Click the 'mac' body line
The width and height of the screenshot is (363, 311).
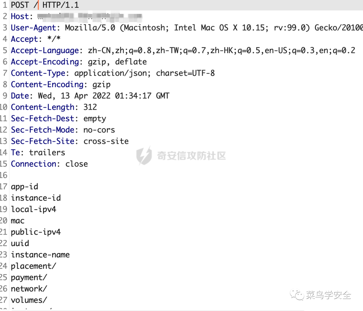coord(17,221)
